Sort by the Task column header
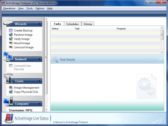The height and width of the screenshot is (126, 168). point(95,29)
